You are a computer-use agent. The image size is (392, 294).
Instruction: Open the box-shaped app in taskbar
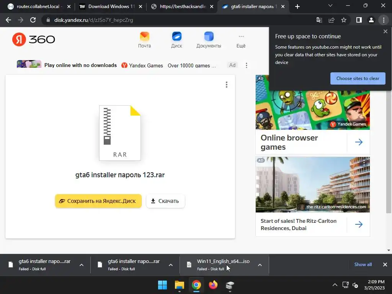pyautogui.click(x=230, y=285)
